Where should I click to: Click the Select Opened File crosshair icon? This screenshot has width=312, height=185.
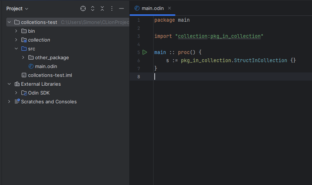[83, 8]
